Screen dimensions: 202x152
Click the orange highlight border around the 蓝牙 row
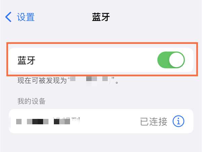[102, 43]
